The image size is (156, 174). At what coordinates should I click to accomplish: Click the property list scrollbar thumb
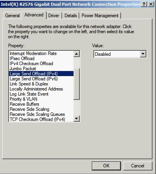(x=77, y=84)
